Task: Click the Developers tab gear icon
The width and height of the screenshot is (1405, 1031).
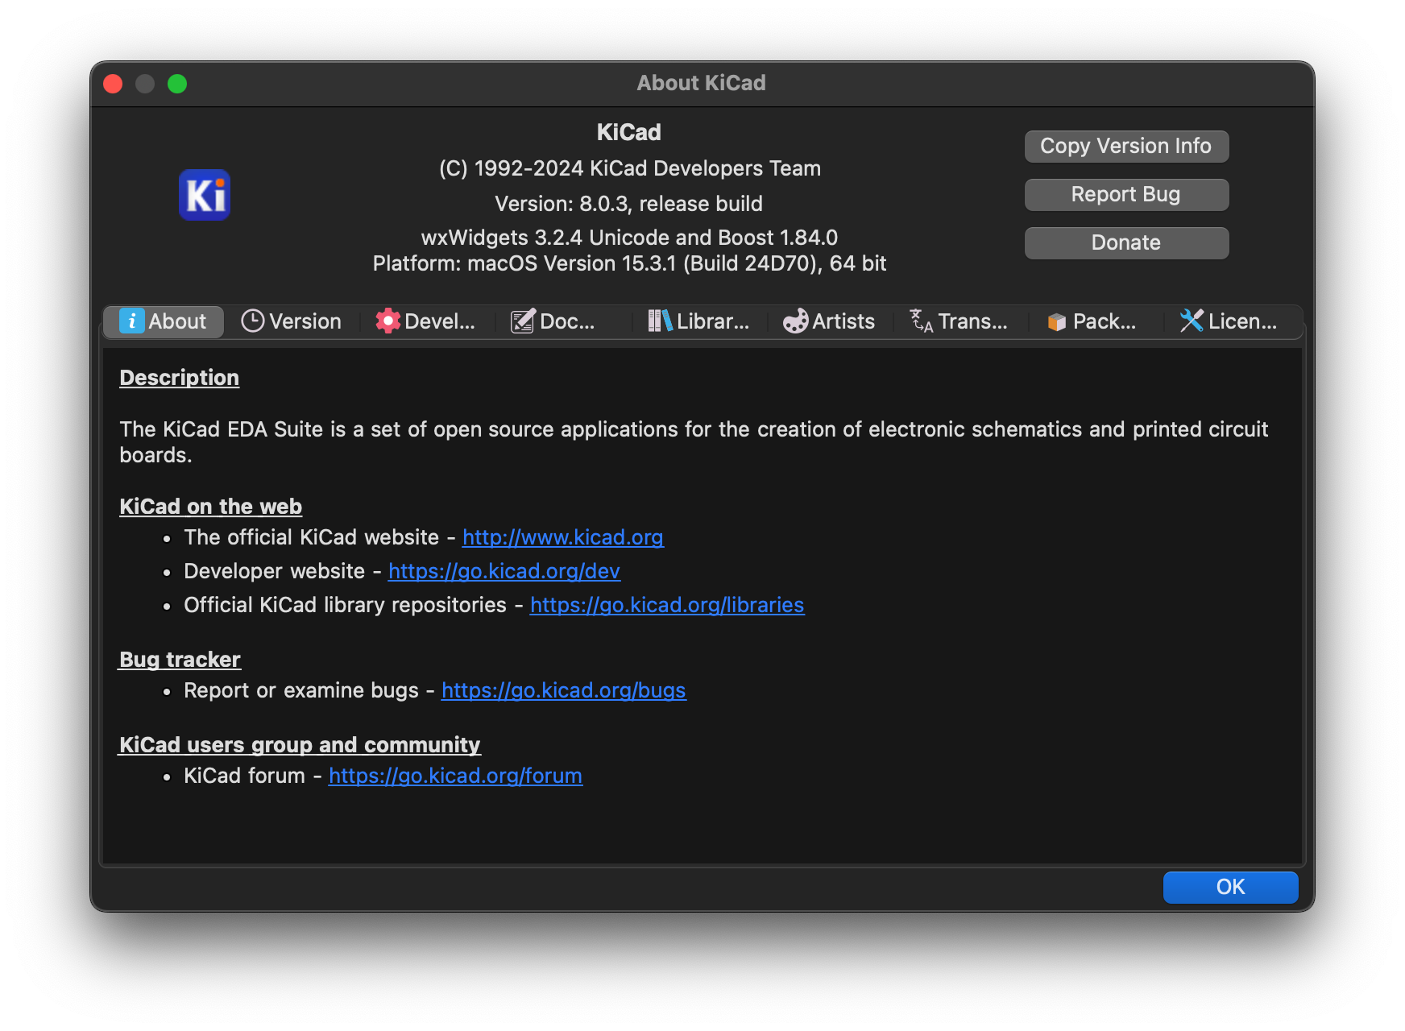Action: click(388, 321)
